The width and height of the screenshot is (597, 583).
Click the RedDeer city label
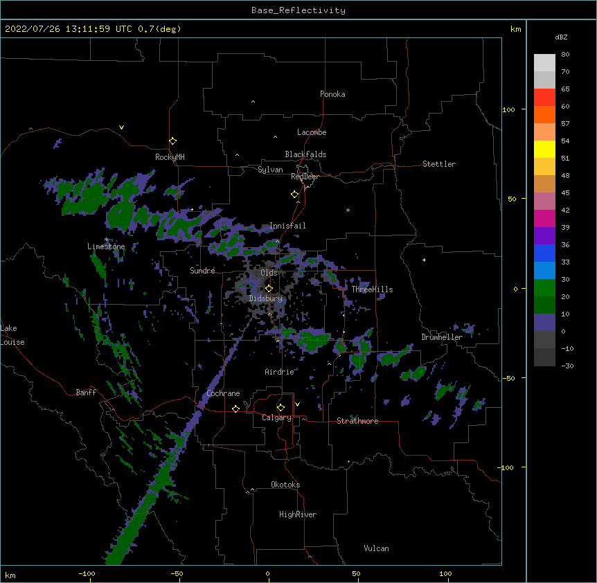(305, 177)
